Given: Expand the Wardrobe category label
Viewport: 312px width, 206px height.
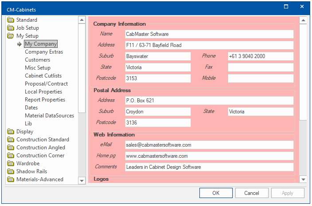Looking at the screenshot, I should [x=28, y=163].
